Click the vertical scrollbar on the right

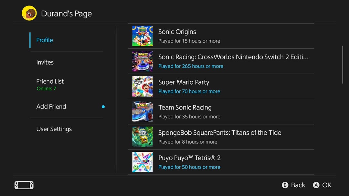(x=342, y=65)
